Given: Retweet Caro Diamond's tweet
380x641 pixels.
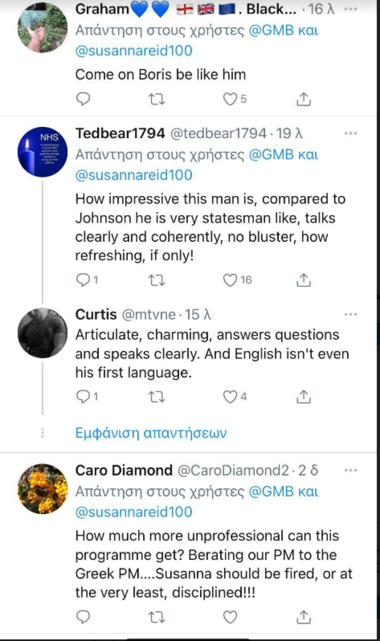Looking at the screenshot, I should [156, 617].
